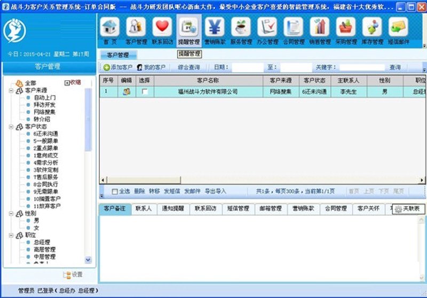This screenshot has height=298, width=427.
Task: Open 库存管理 puzzle icon
Action: coord(372,27)
